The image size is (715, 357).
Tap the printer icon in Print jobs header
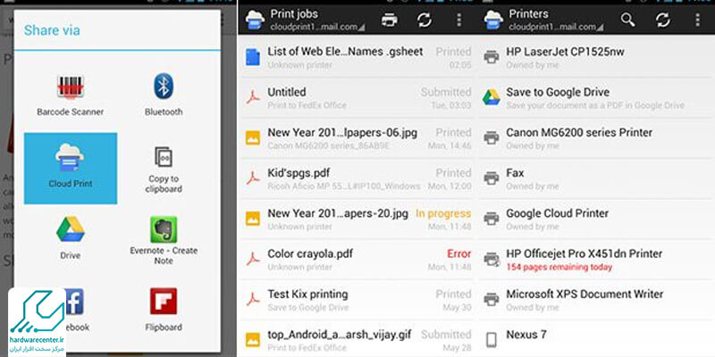(x=389, y=20)
